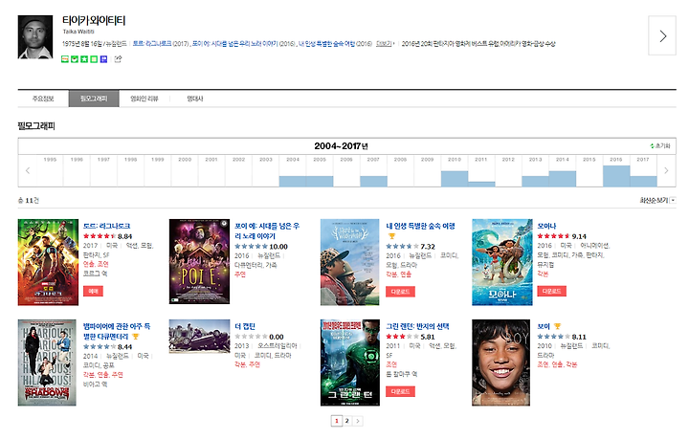The image size is (689, 439).
Task: Click 다운로드 button for 내 인생 특별한 숲속 여행
Action: pyautogui.click(x=400, y=292)
